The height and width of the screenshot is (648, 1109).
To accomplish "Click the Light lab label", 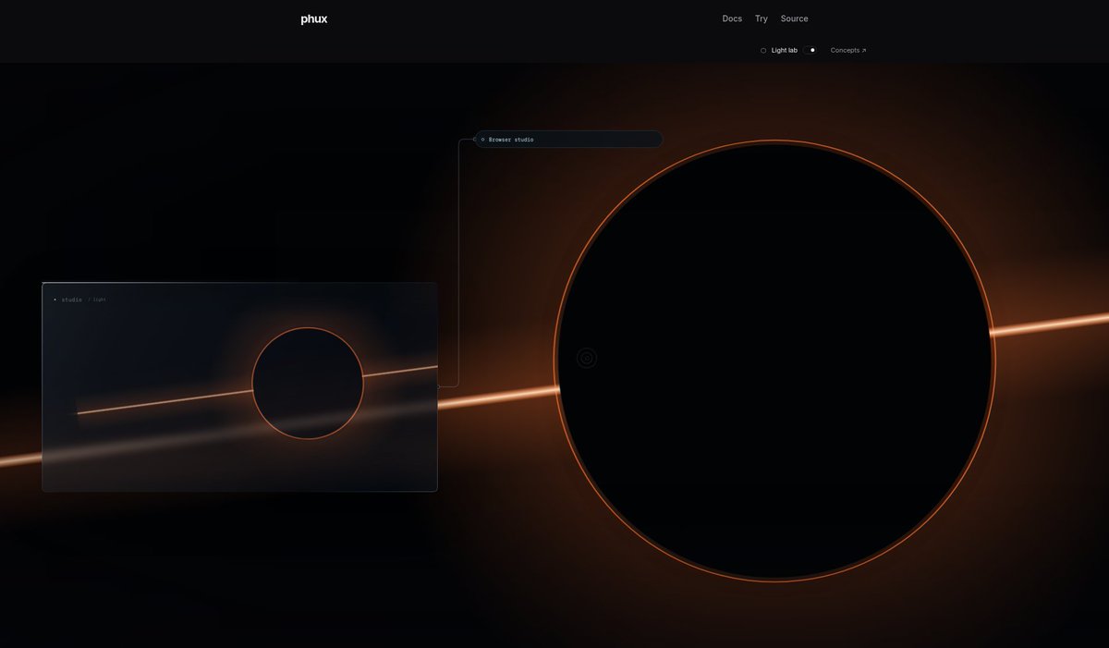I will tap(785, 50).
